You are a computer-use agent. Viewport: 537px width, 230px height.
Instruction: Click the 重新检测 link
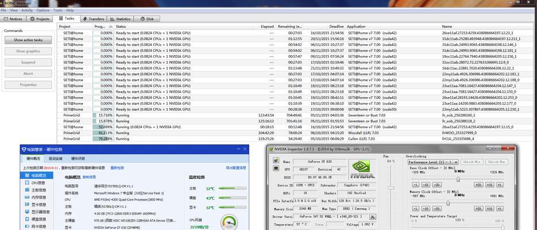[117, 168]
